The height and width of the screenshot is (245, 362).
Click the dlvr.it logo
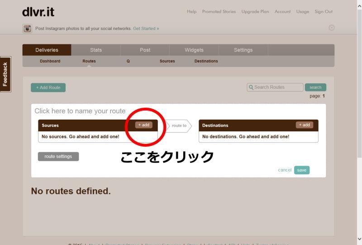point(38,12)
